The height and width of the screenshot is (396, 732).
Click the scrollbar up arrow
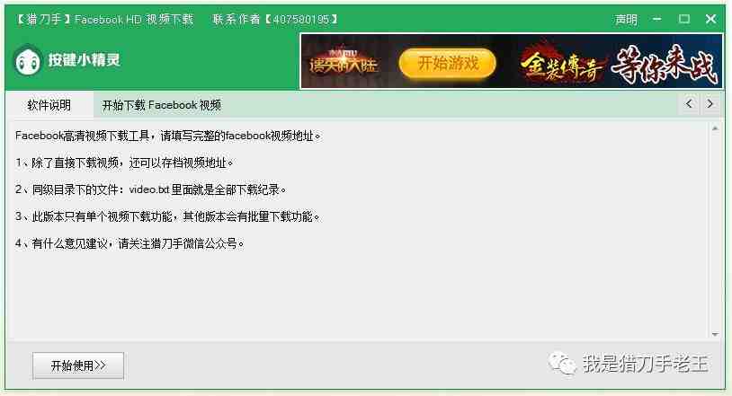pos(715,128)
